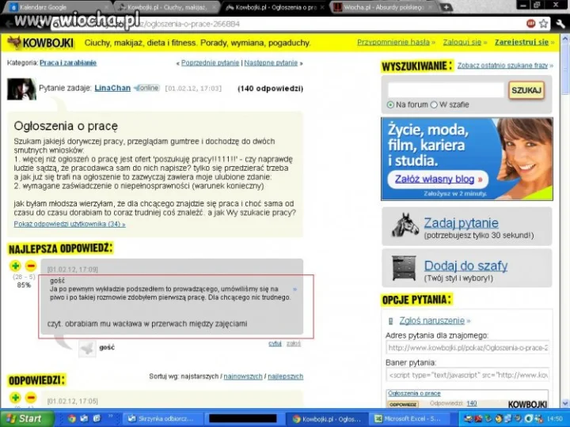Downvote the best answer with red minus
Screen dimensions: 570x427
coord(31,266)
